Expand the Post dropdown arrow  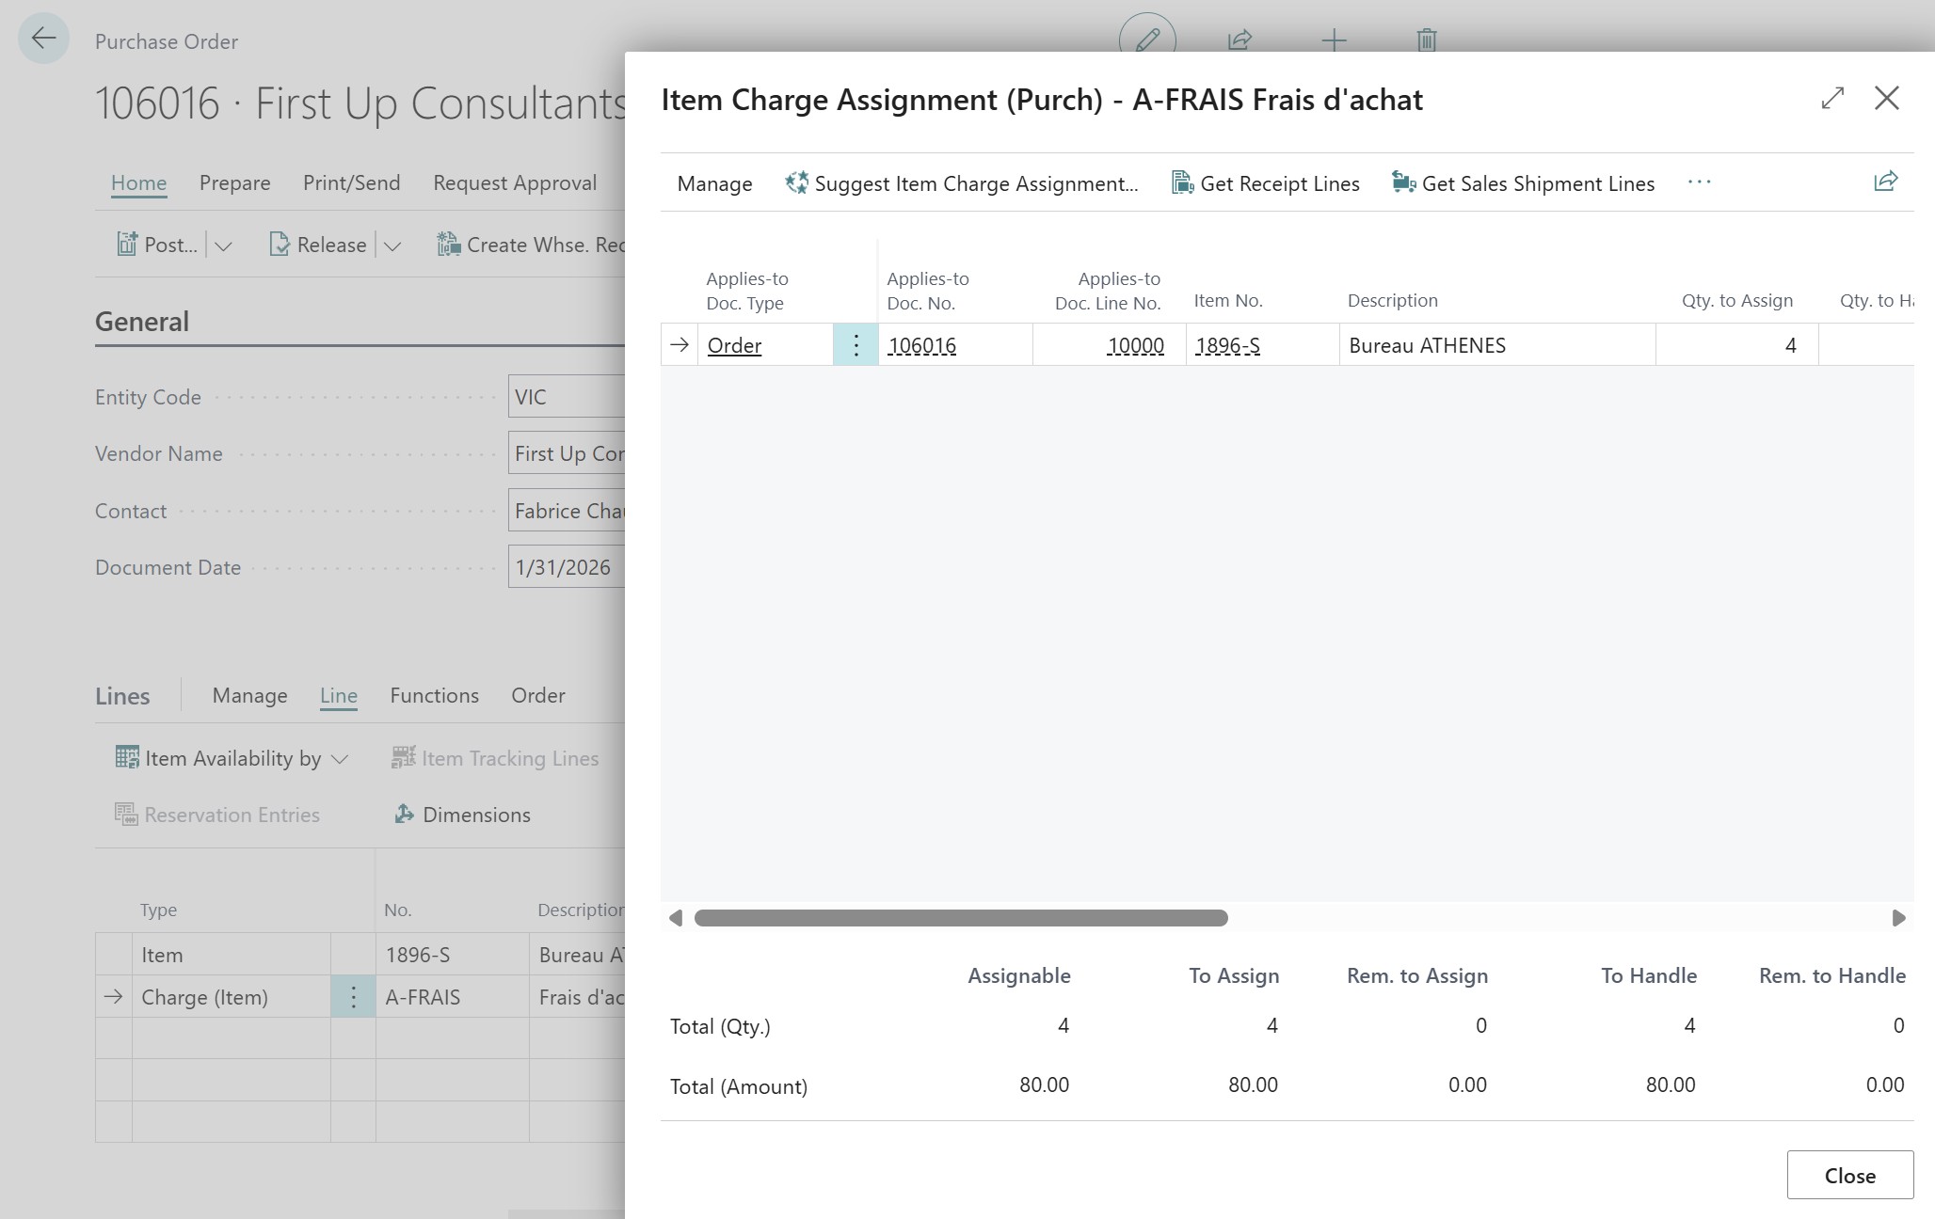(223, 245)
